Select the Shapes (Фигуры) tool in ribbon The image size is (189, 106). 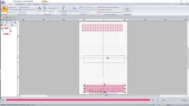click(45, 9)
